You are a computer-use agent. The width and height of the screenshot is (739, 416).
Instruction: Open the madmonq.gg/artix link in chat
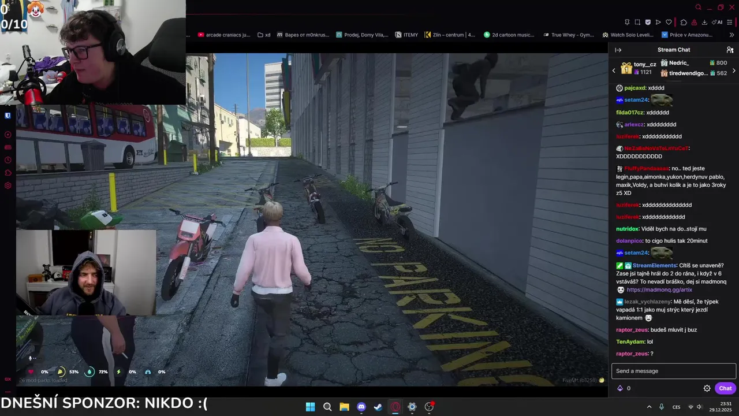click(x=659, y=290)
